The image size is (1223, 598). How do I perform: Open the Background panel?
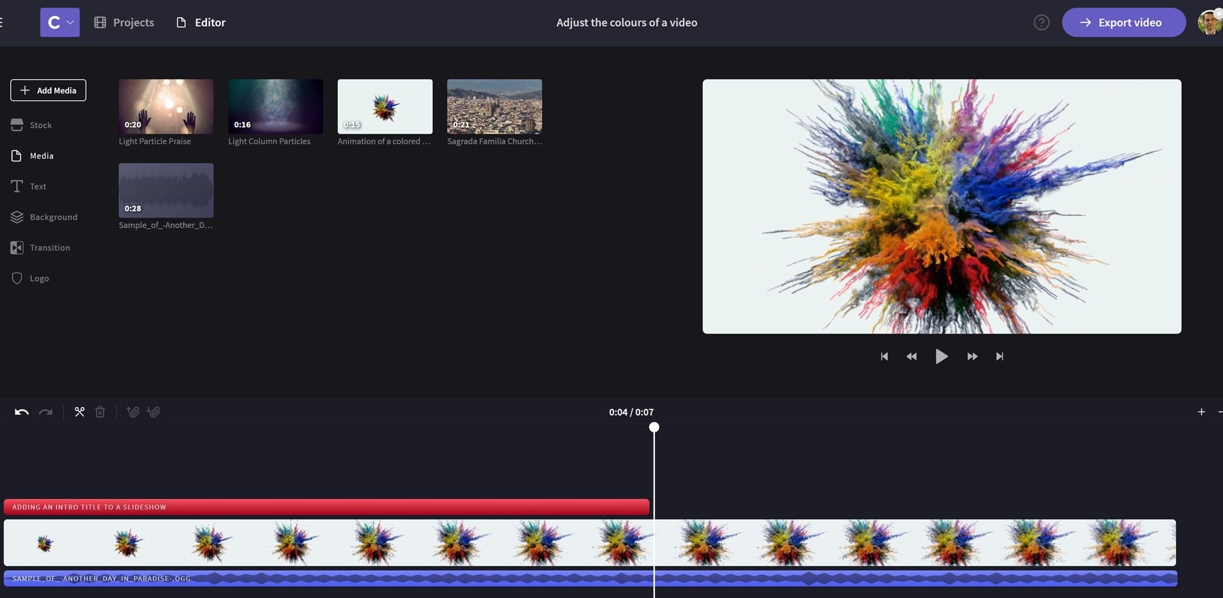click(x=54, y=217)
